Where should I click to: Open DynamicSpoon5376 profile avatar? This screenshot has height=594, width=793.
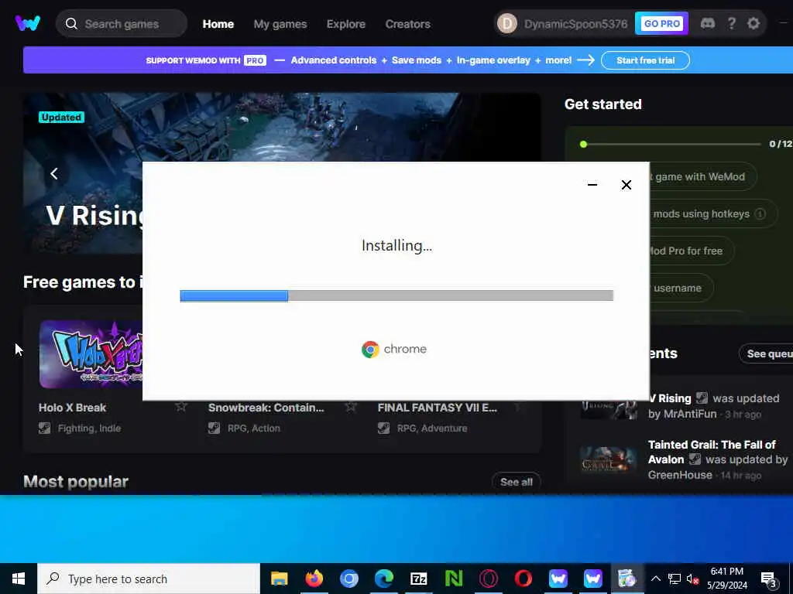506,24
